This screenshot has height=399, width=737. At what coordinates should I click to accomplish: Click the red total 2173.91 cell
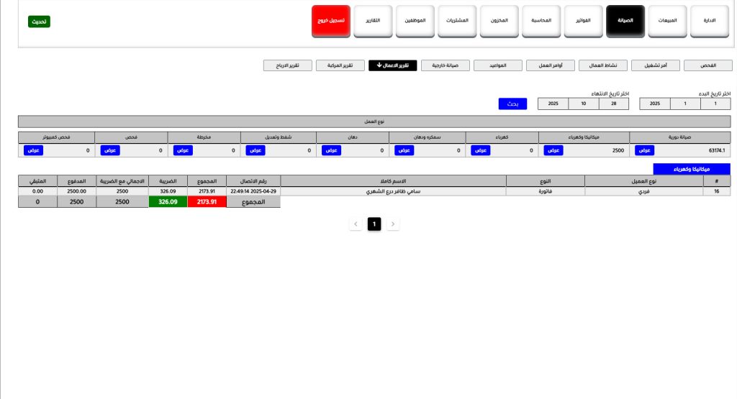tap(207, 203)
